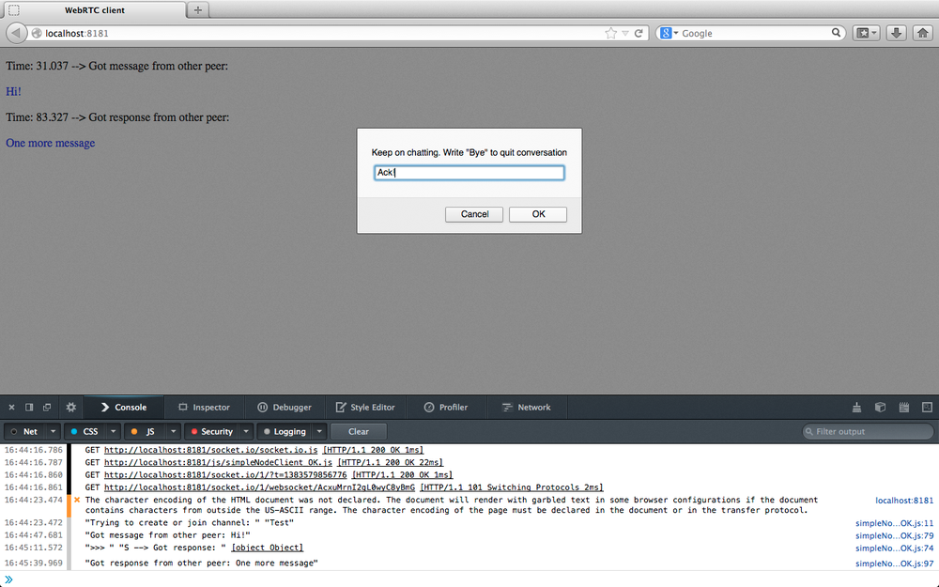This screenshot has width=939, height=587.
Task: Open the Profiler tab
Action: click(446, 408)
